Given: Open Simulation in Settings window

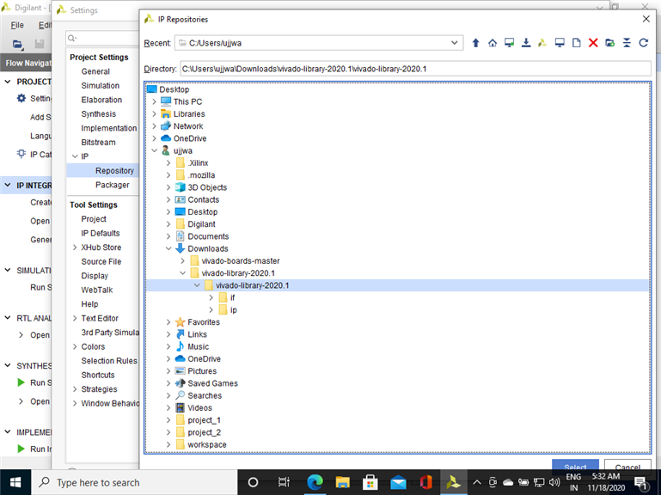Looking at the screenshot, I should coord(101,86).
